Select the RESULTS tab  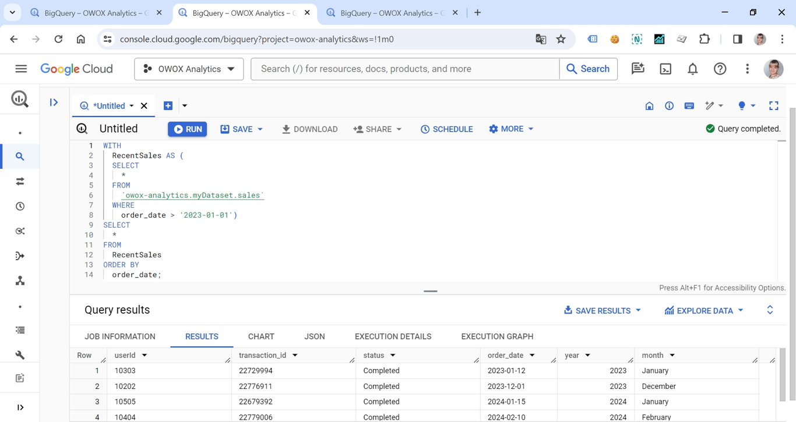[x=202, y=336]
